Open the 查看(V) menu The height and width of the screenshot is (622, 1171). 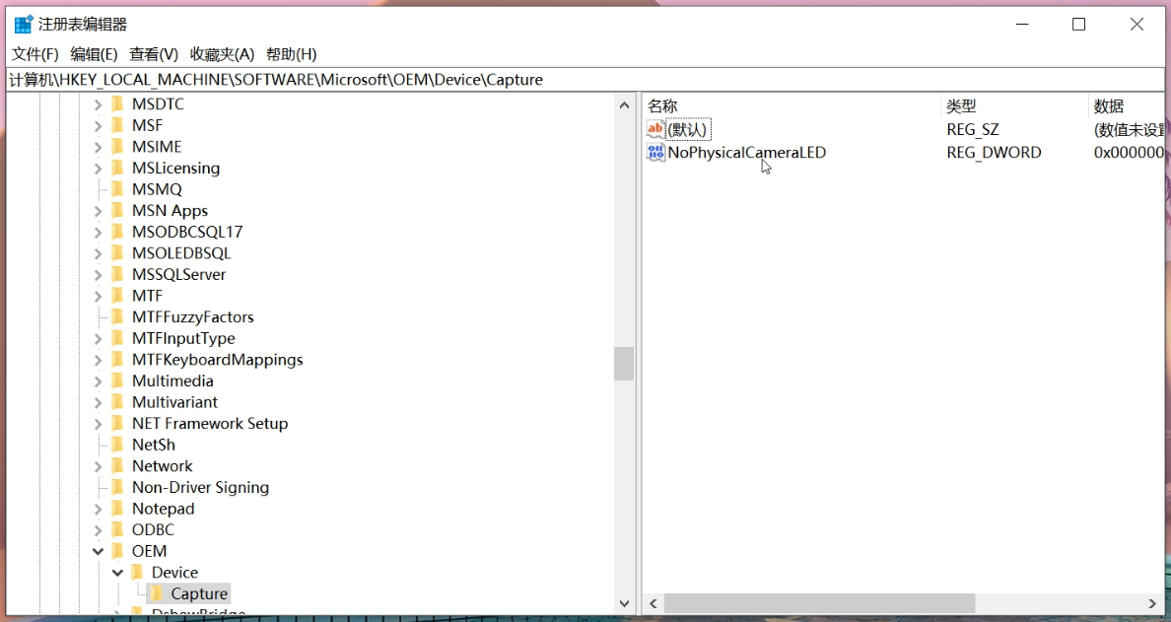(x=154, y=54)
